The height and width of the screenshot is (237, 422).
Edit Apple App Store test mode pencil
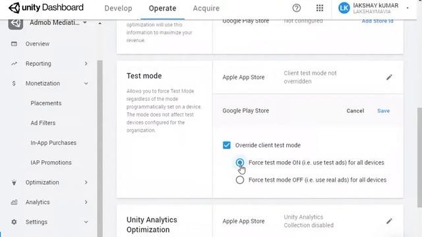(x=389, y=78)
